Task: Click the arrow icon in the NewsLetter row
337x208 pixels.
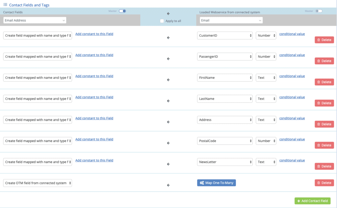Action: point(168,164)
